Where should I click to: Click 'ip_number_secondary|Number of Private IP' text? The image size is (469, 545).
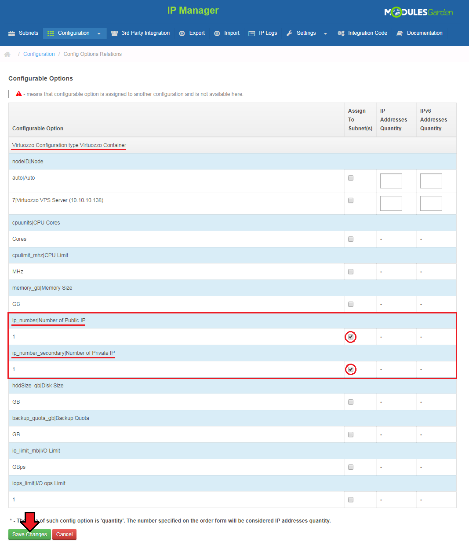(63, 353)
